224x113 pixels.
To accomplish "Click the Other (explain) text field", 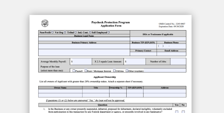I will tap(165, 70).
